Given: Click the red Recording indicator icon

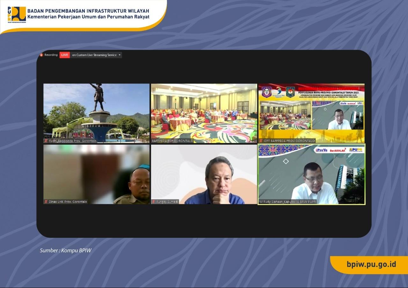Looking at the screenshot, I should tap(41, 55).
